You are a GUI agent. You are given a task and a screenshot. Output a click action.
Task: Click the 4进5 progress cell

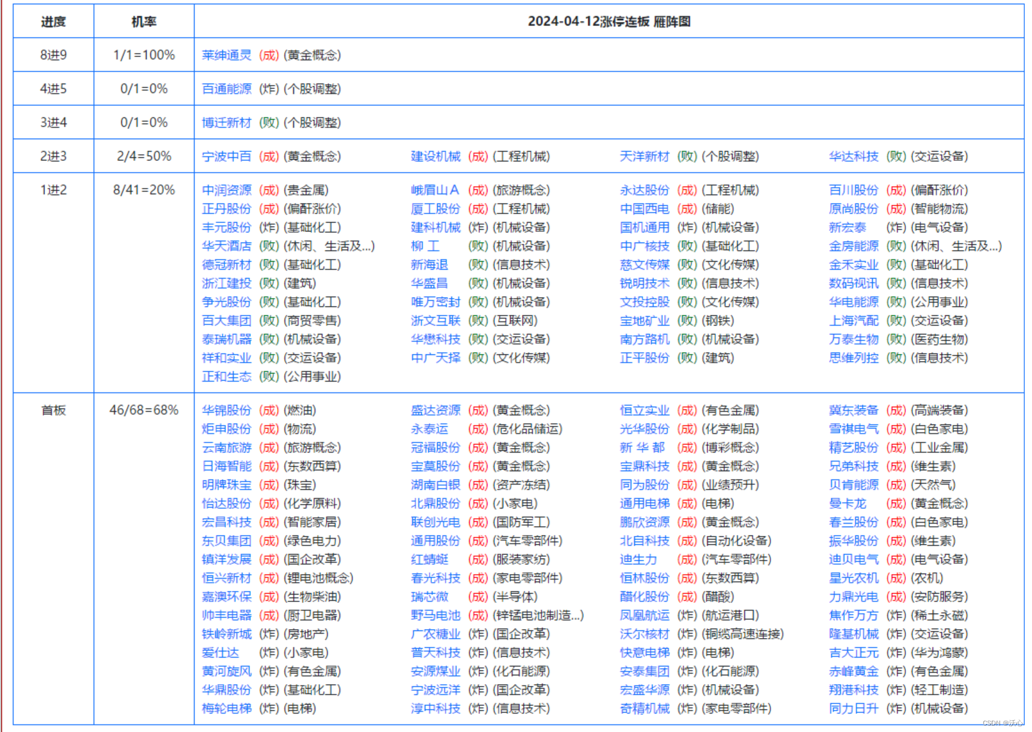[53, 89]
